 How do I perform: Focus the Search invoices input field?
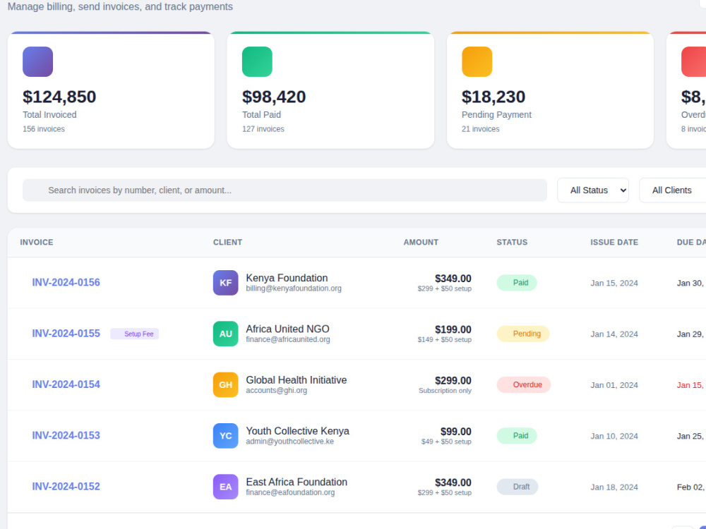[x=285, y=190]
